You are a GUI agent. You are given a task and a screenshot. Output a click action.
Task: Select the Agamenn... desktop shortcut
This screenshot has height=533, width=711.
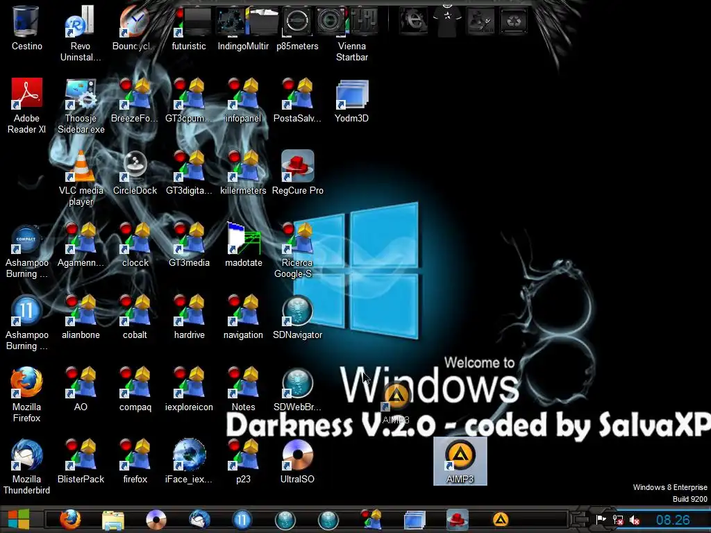(81, 244)
